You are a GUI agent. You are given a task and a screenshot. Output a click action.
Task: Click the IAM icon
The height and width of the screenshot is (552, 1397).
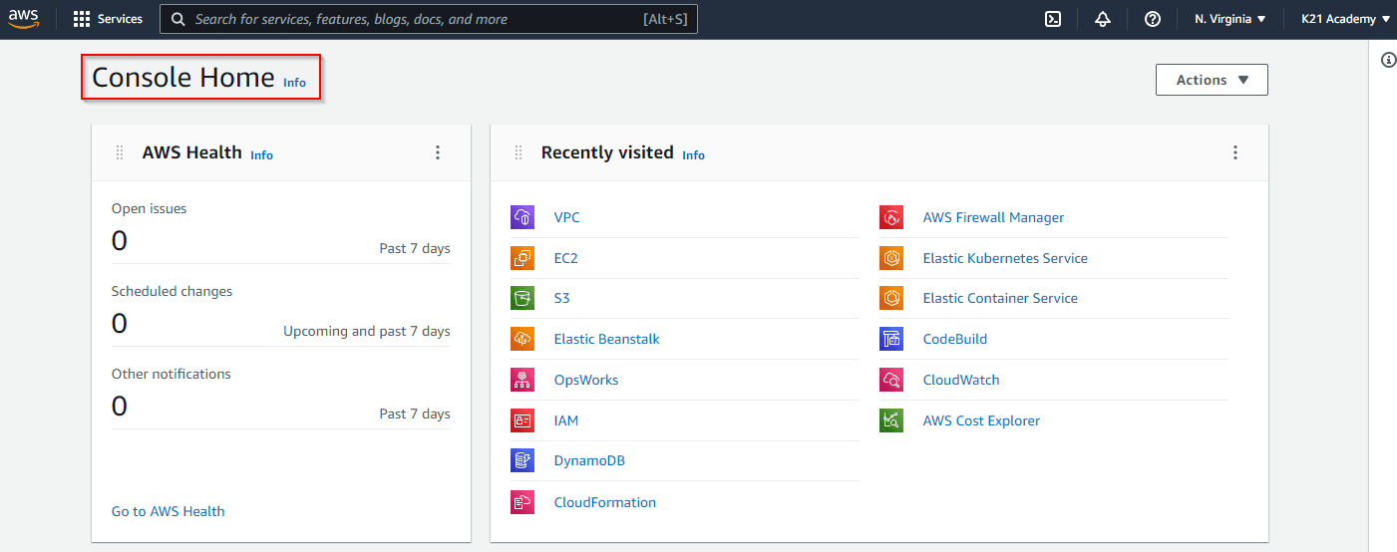(x=523, y=420)
